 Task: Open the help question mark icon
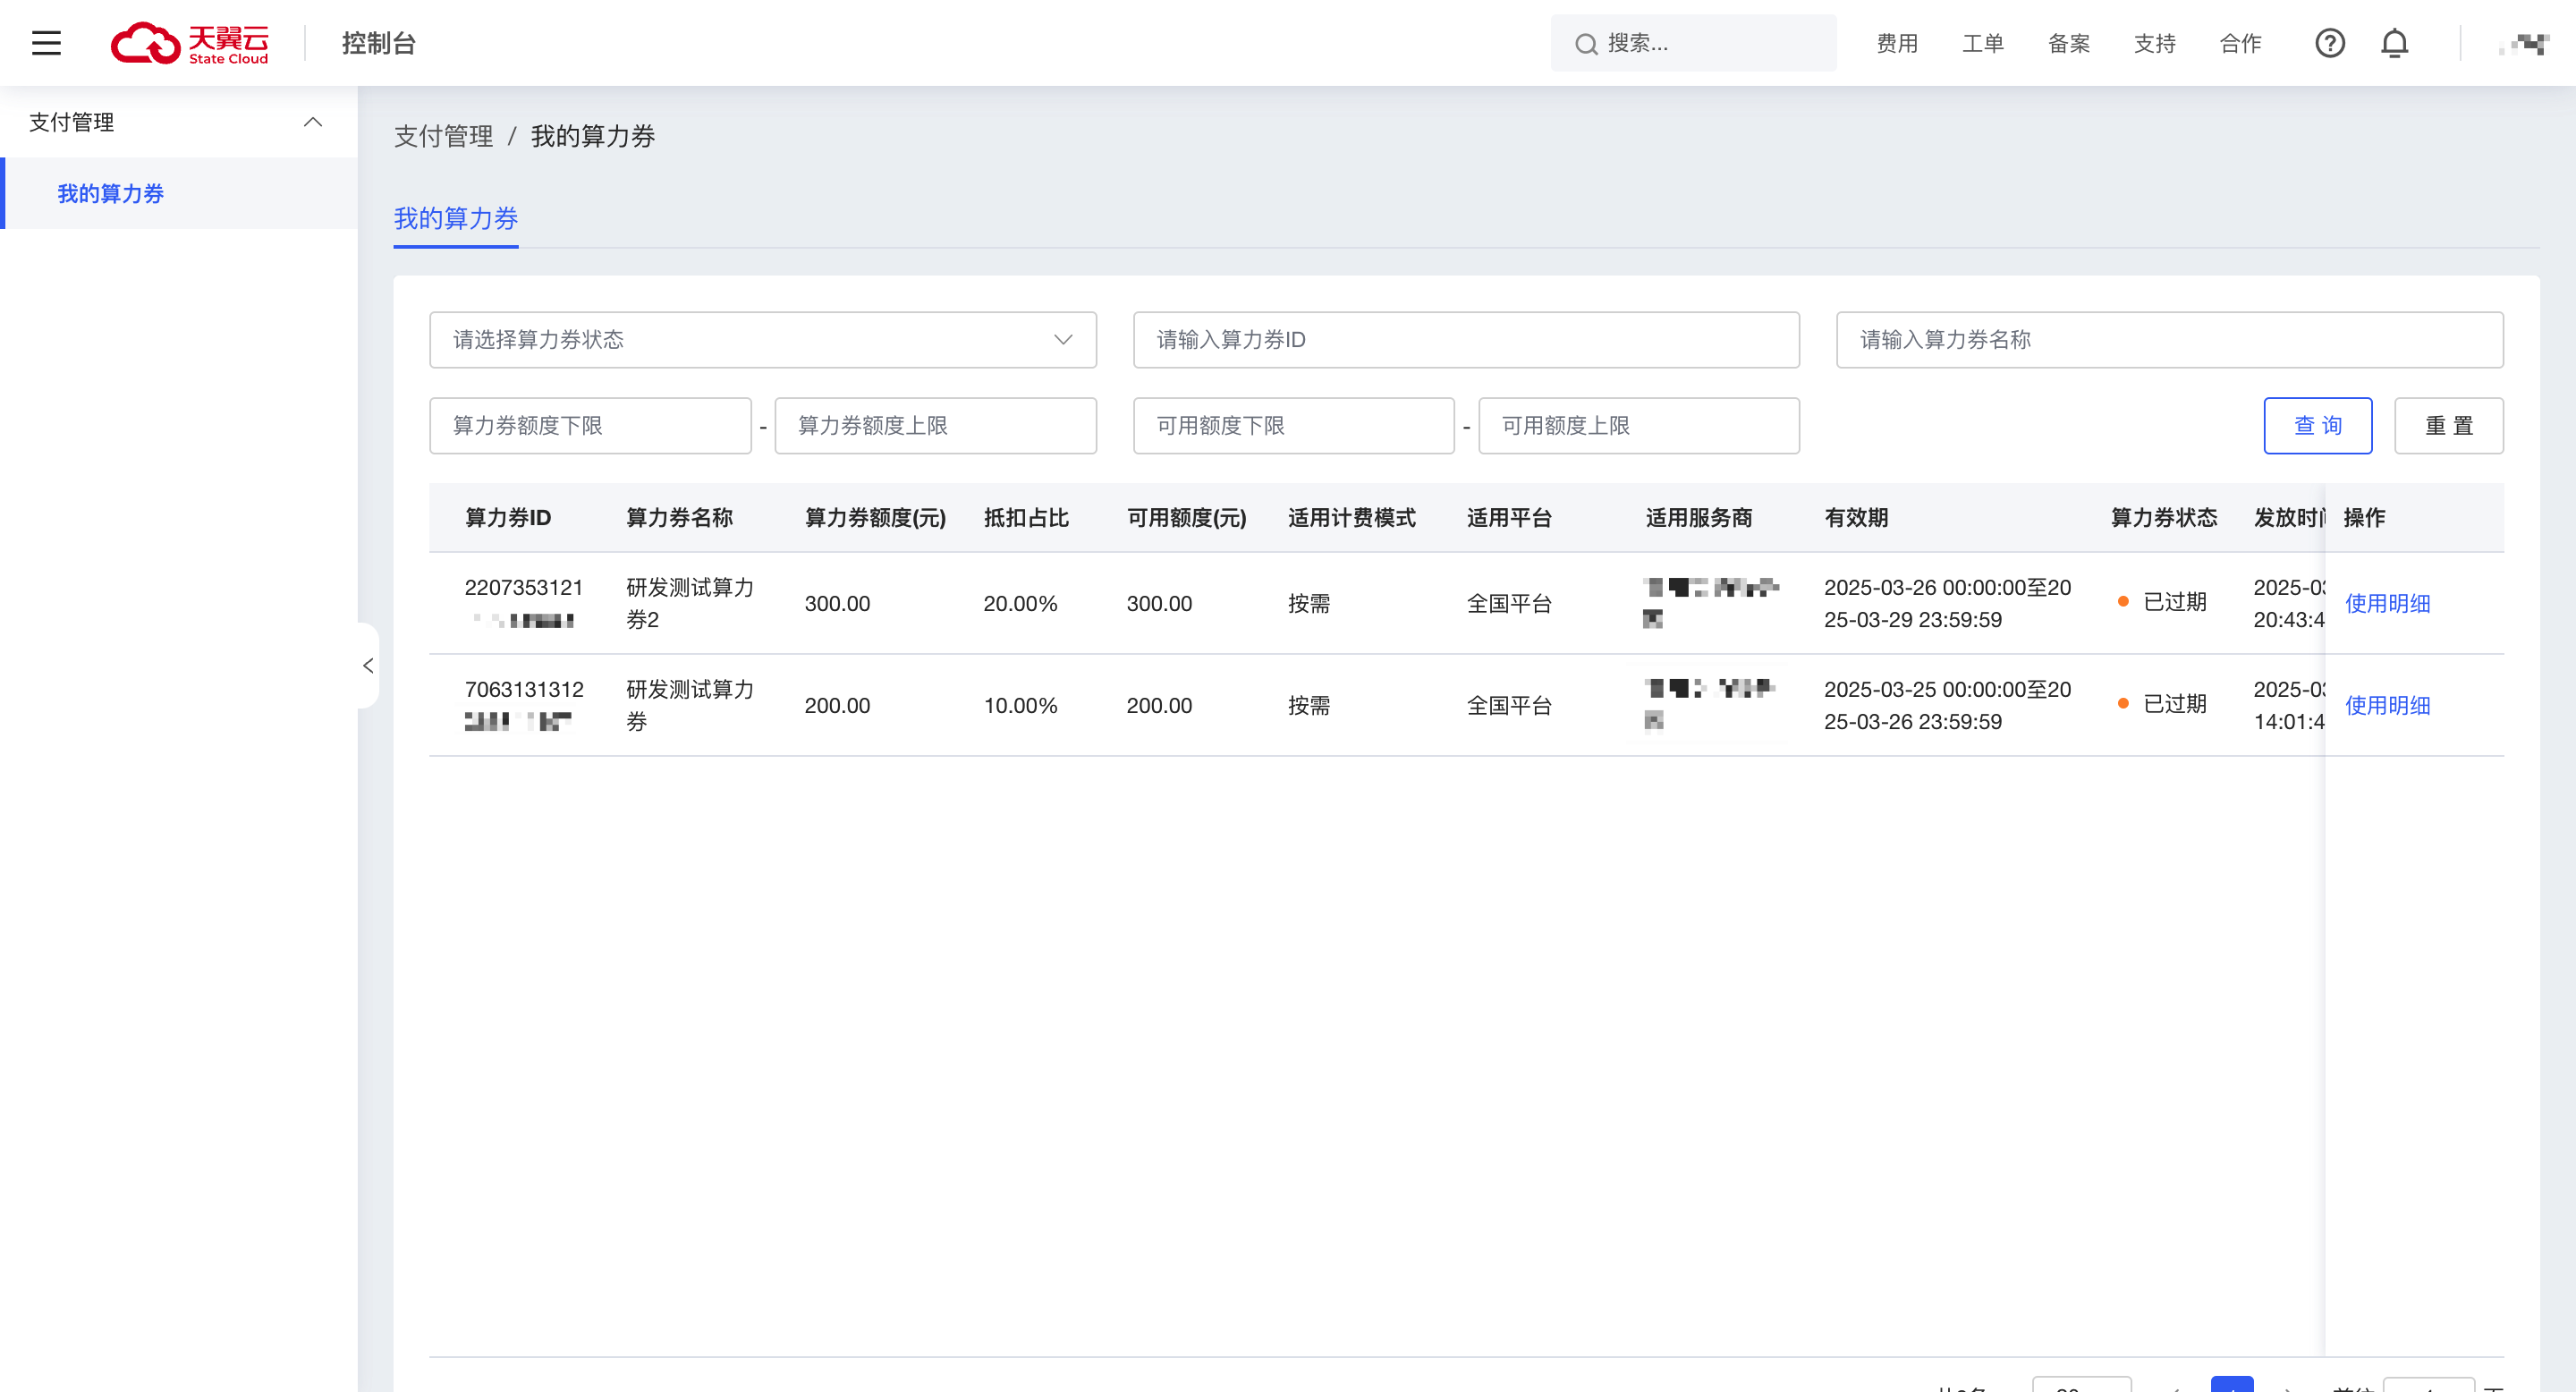click(2330, 43)
